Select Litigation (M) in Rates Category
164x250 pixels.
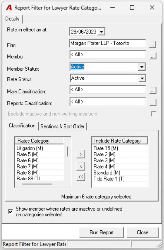tap(39, 148)
